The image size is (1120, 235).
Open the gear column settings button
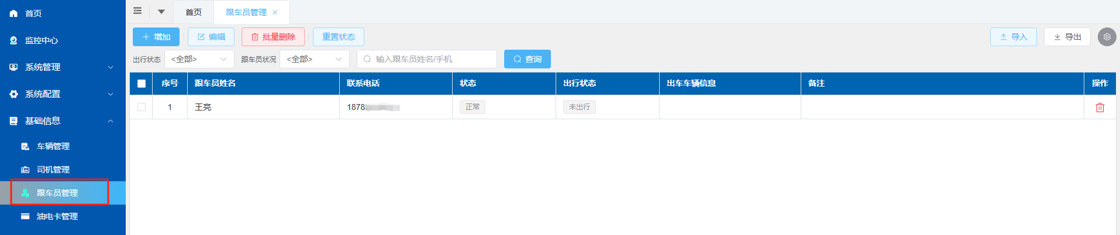click(x=1107, y=37)
